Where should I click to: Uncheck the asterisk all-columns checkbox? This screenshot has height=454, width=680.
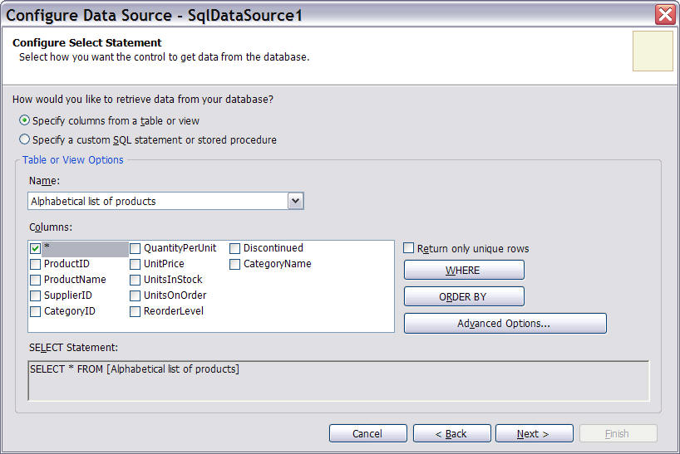point(36,248)
